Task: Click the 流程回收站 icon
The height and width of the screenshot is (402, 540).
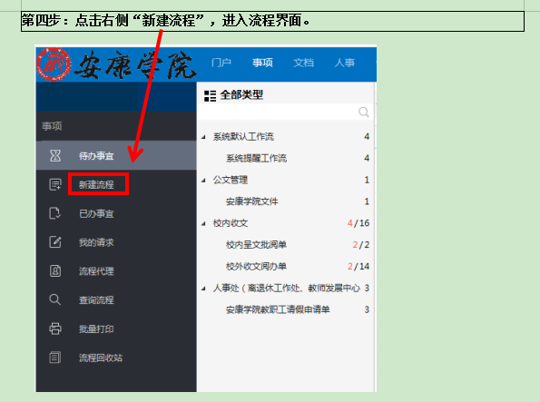Action: (55, 358)
